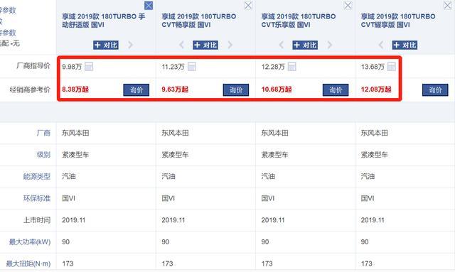455x272 pixels.
Task: Move 手动舒适版 column right with its arrow
Action: [131, 45]
